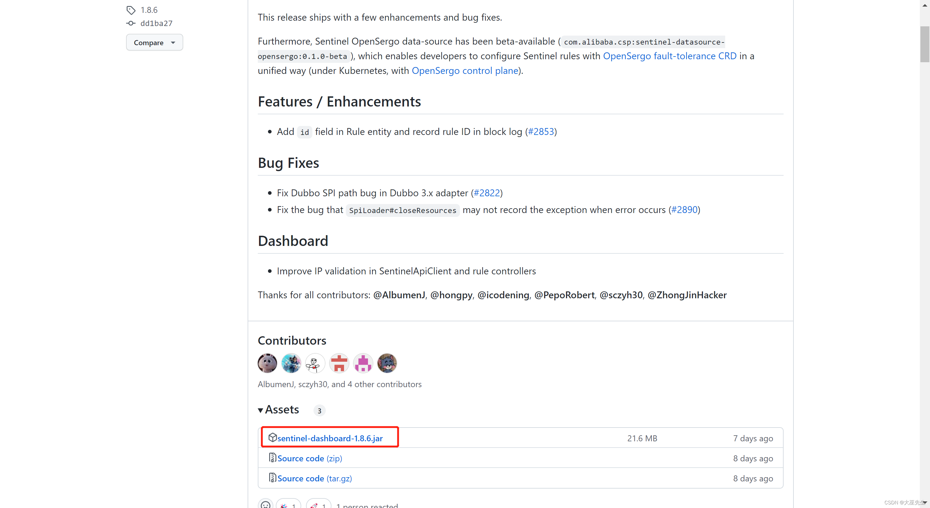Expand the Compare dropdown
The height and width of the screenshot is (508, 930).
tap(154, 42)
